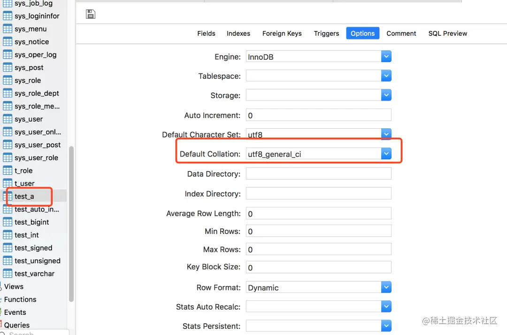Select the test_a table

(24, 196)
